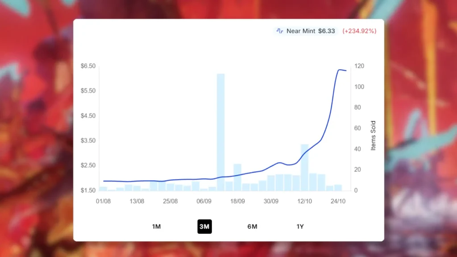Click the 13/08 date label
The height and width of the screenshot is (257, 457).
pos(137,201)
